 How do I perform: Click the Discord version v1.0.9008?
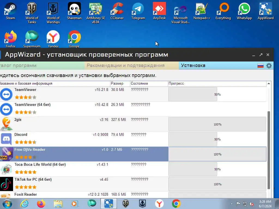101,134
